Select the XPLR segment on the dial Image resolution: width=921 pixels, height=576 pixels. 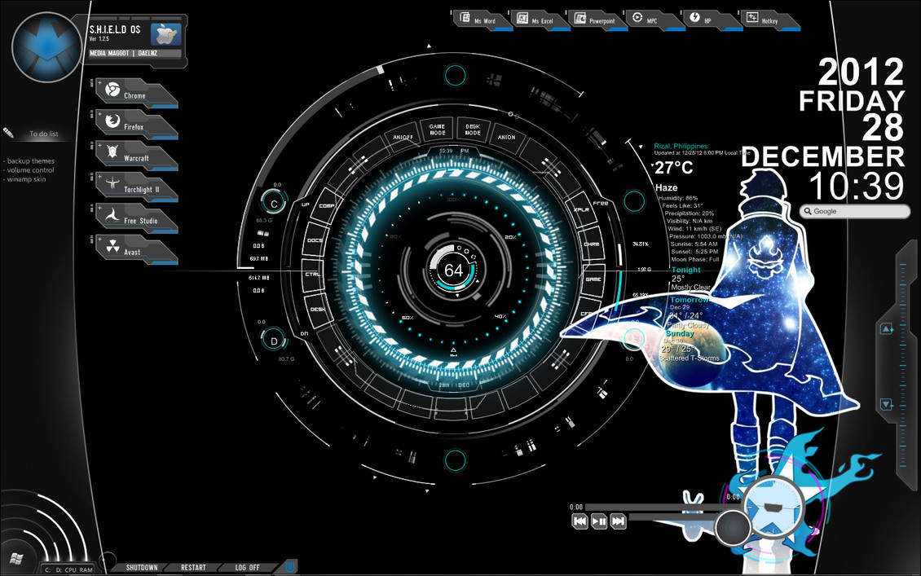click(581, 209)
